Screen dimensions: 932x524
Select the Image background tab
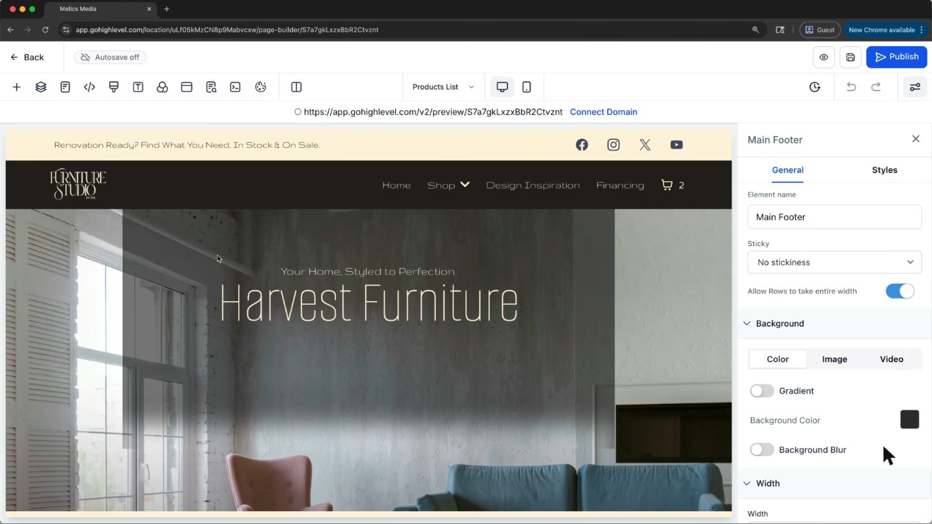[835, 359]
